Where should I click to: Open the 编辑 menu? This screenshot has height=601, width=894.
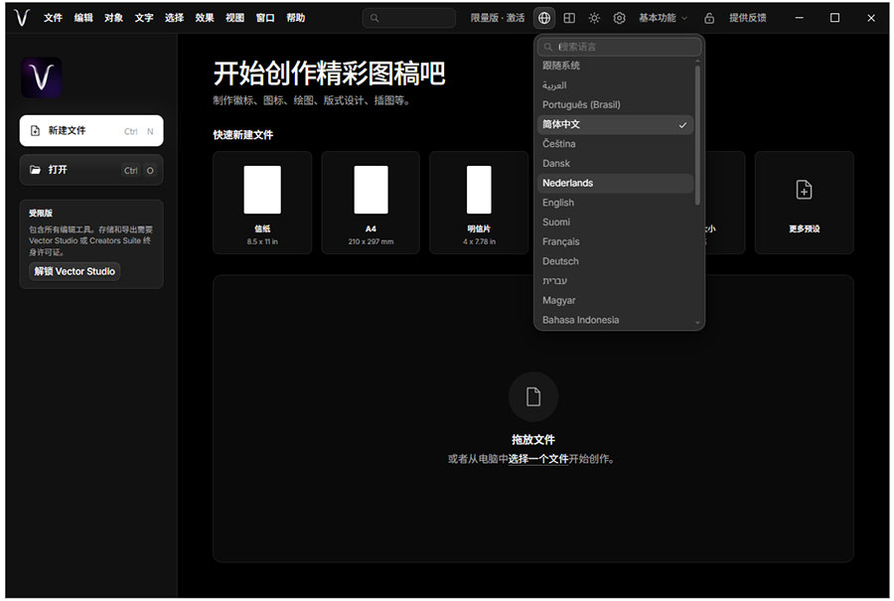[x=83, y=18]
